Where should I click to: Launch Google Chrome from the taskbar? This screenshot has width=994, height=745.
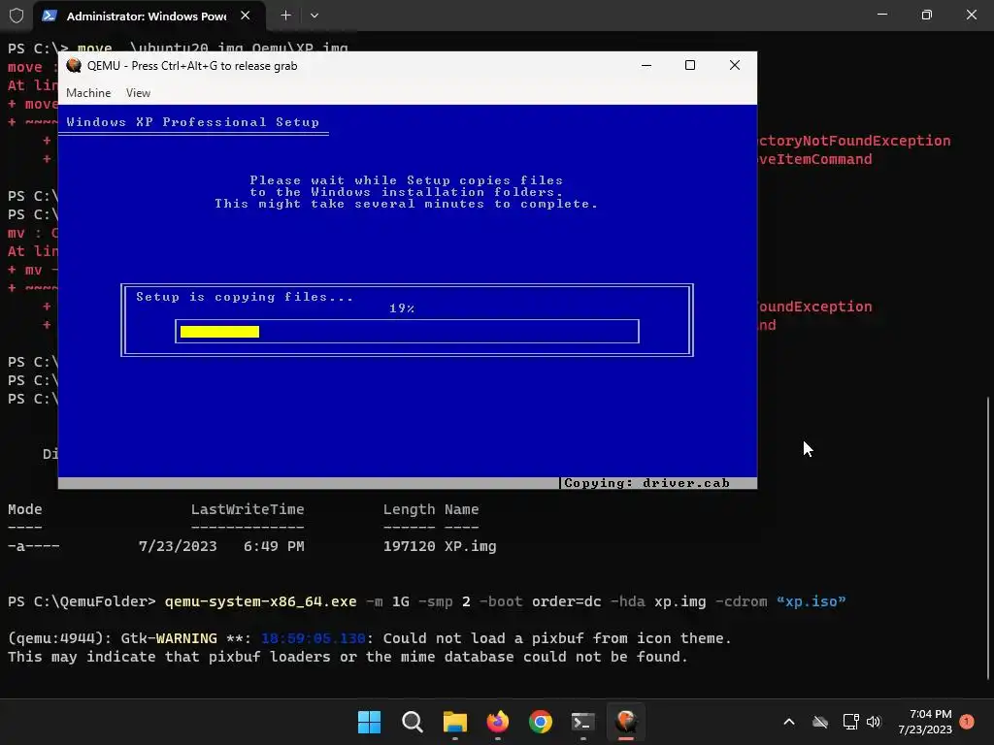pyautogui.click(x=541, y=722)
